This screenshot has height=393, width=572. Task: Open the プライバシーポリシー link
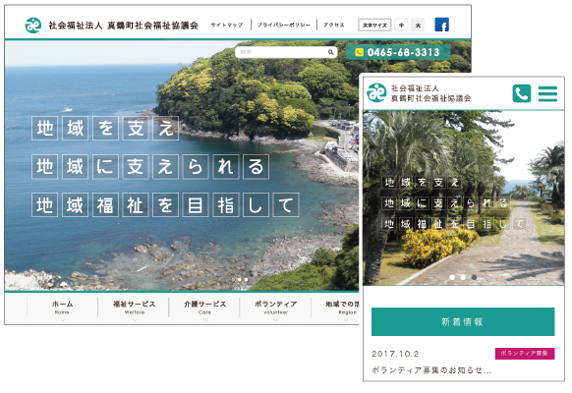(284, 25)
